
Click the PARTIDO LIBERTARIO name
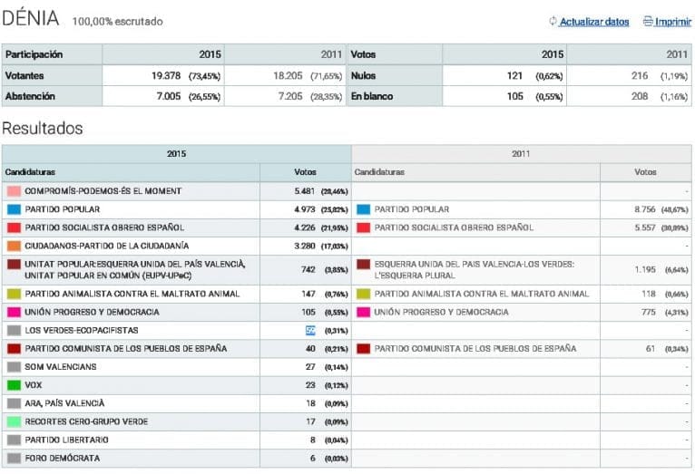66,440
